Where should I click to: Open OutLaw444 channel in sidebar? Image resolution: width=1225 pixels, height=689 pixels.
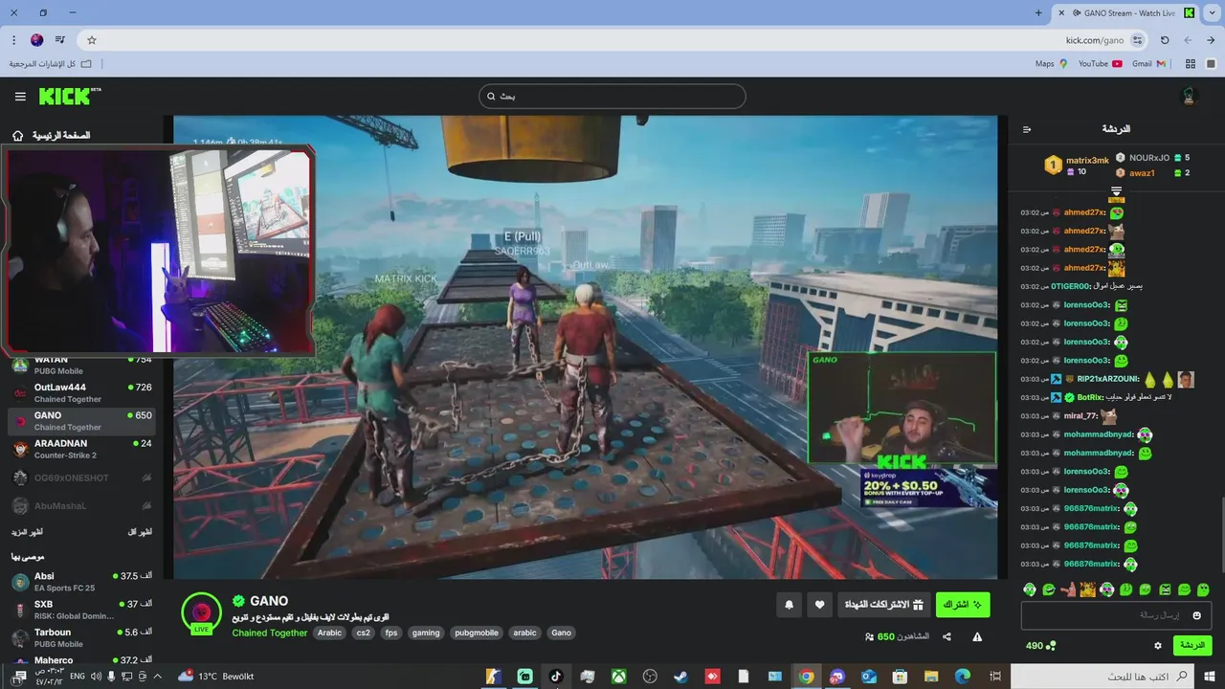point(81,393)
